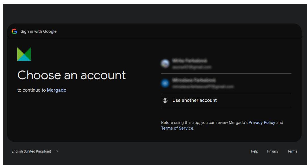The height and width of the screenshot is (165, 307).
Task: Expand language selector arrow
Action: click(57, 151)
